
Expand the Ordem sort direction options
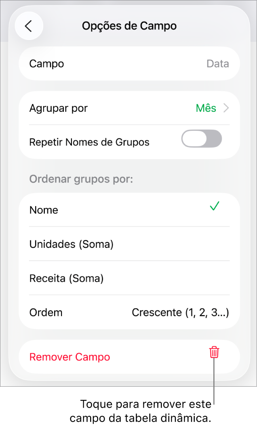180,312
